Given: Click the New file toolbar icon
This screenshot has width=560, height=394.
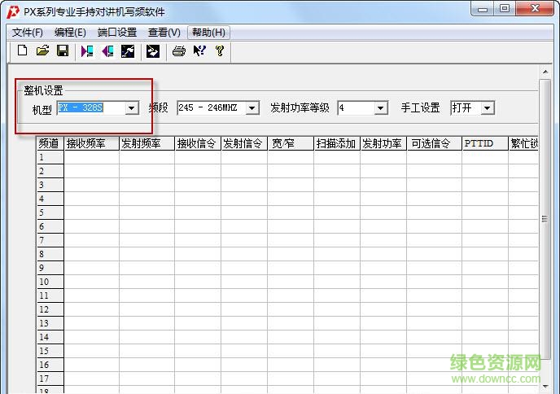Looking at the screenshot, I should point(22,51).
